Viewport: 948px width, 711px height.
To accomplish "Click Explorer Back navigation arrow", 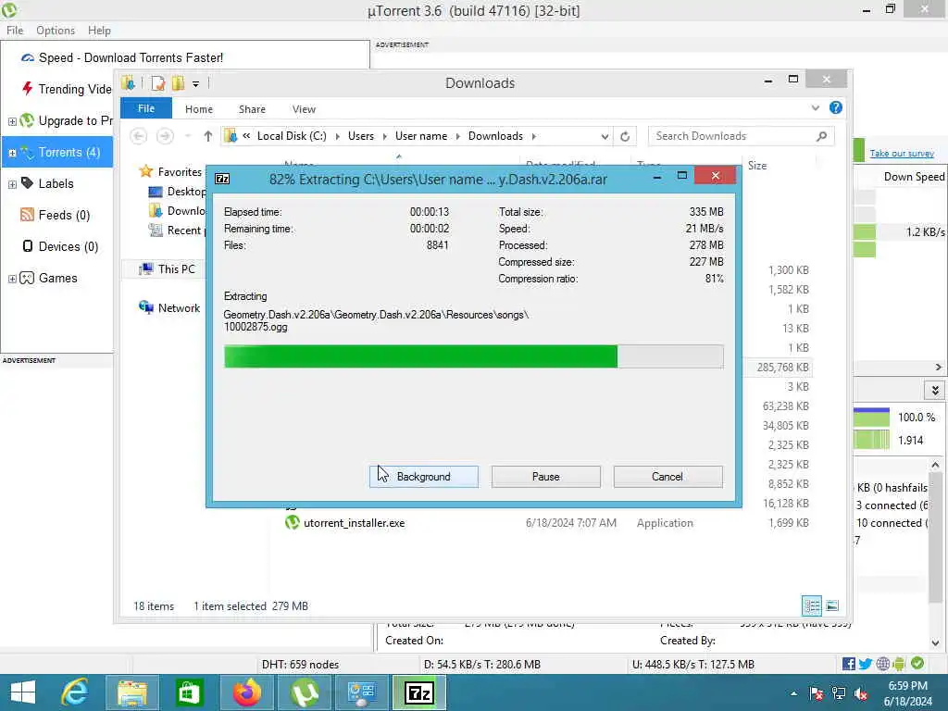I will (139, 136).
